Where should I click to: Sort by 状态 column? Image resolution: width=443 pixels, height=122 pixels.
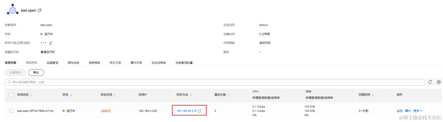click(x=71, y=95)
